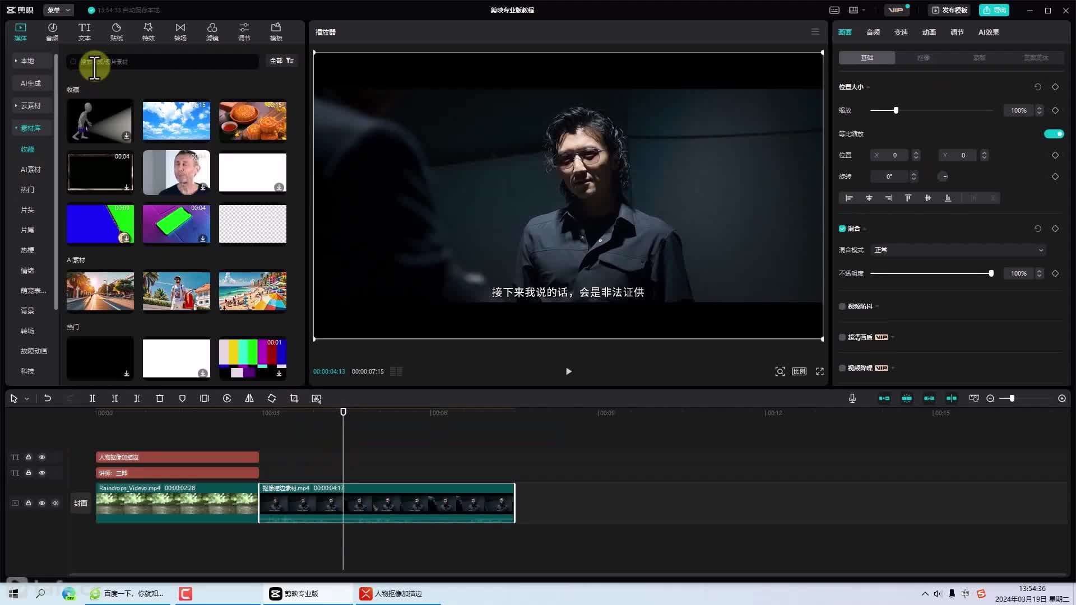Open the 滤镜 filters panel icon
This screenshot has height=605, width=1076.
[212, 32]
